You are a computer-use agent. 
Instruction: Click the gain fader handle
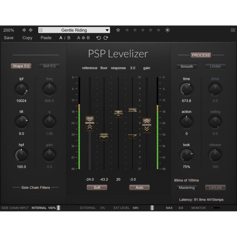tap(147, 125)
